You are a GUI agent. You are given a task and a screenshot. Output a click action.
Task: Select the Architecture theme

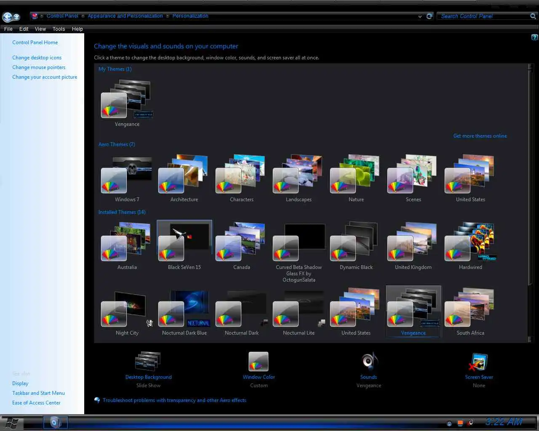[184, 178]
